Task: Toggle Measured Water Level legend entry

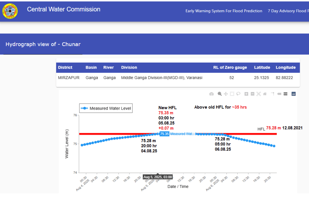Action: pos(106,108)
